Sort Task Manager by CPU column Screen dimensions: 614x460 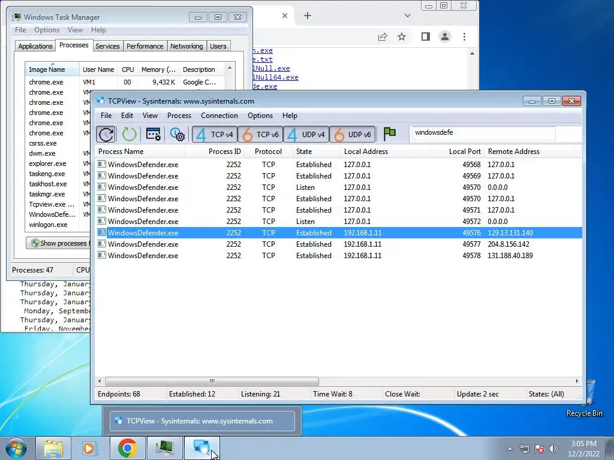tap(128, 69)
